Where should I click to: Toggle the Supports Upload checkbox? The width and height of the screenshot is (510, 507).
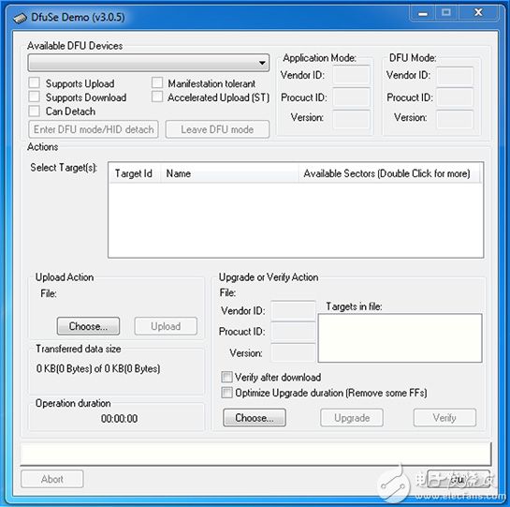pyautogui.click(x=34, y=83)
